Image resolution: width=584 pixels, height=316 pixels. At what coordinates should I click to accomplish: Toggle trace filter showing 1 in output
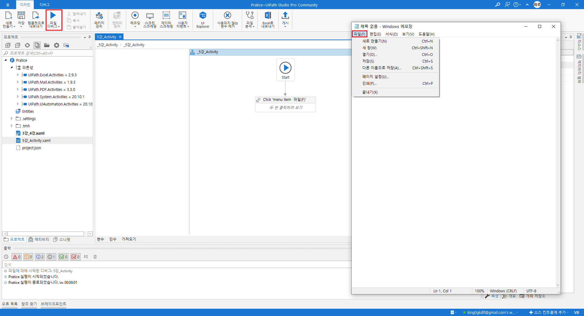click(51, 257)
